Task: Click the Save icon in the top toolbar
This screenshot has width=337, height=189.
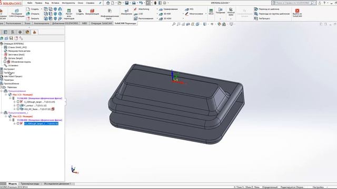Action: [127, 3]
